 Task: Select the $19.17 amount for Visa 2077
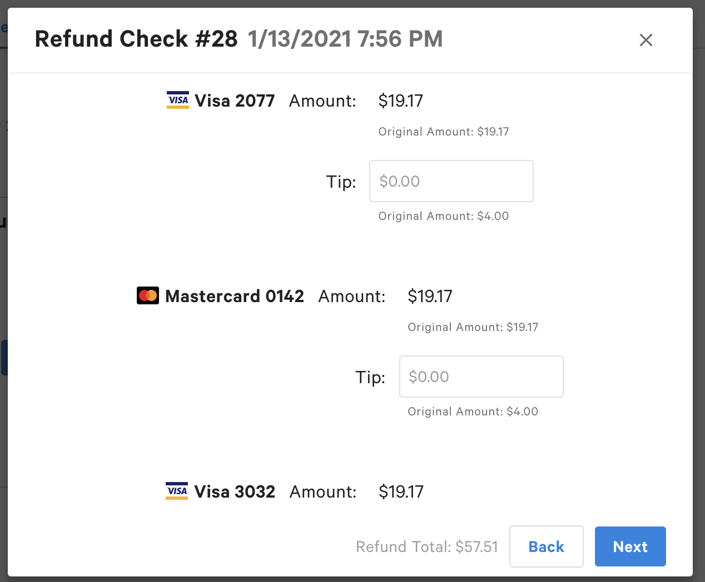pyautogui.click(x=401, y=101)
